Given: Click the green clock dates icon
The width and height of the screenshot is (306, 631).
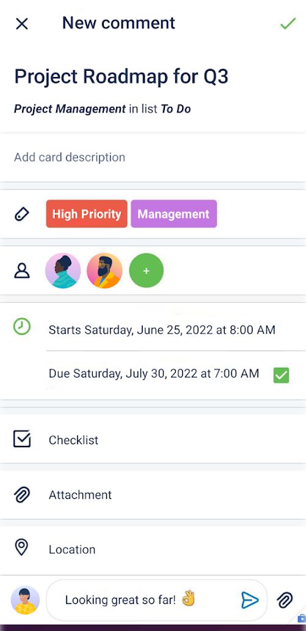Looking at the screenshot, I should 22,326.
